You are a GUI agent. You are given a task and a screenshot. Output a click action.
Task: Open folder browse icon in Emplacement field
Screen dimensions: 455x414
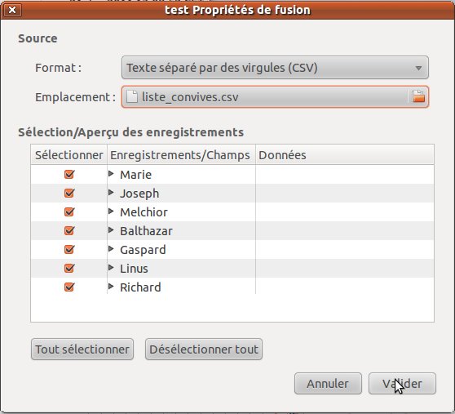[x=418, y=96]
